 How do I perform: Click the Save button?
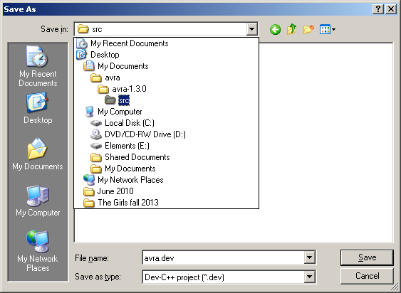[367, 257]
